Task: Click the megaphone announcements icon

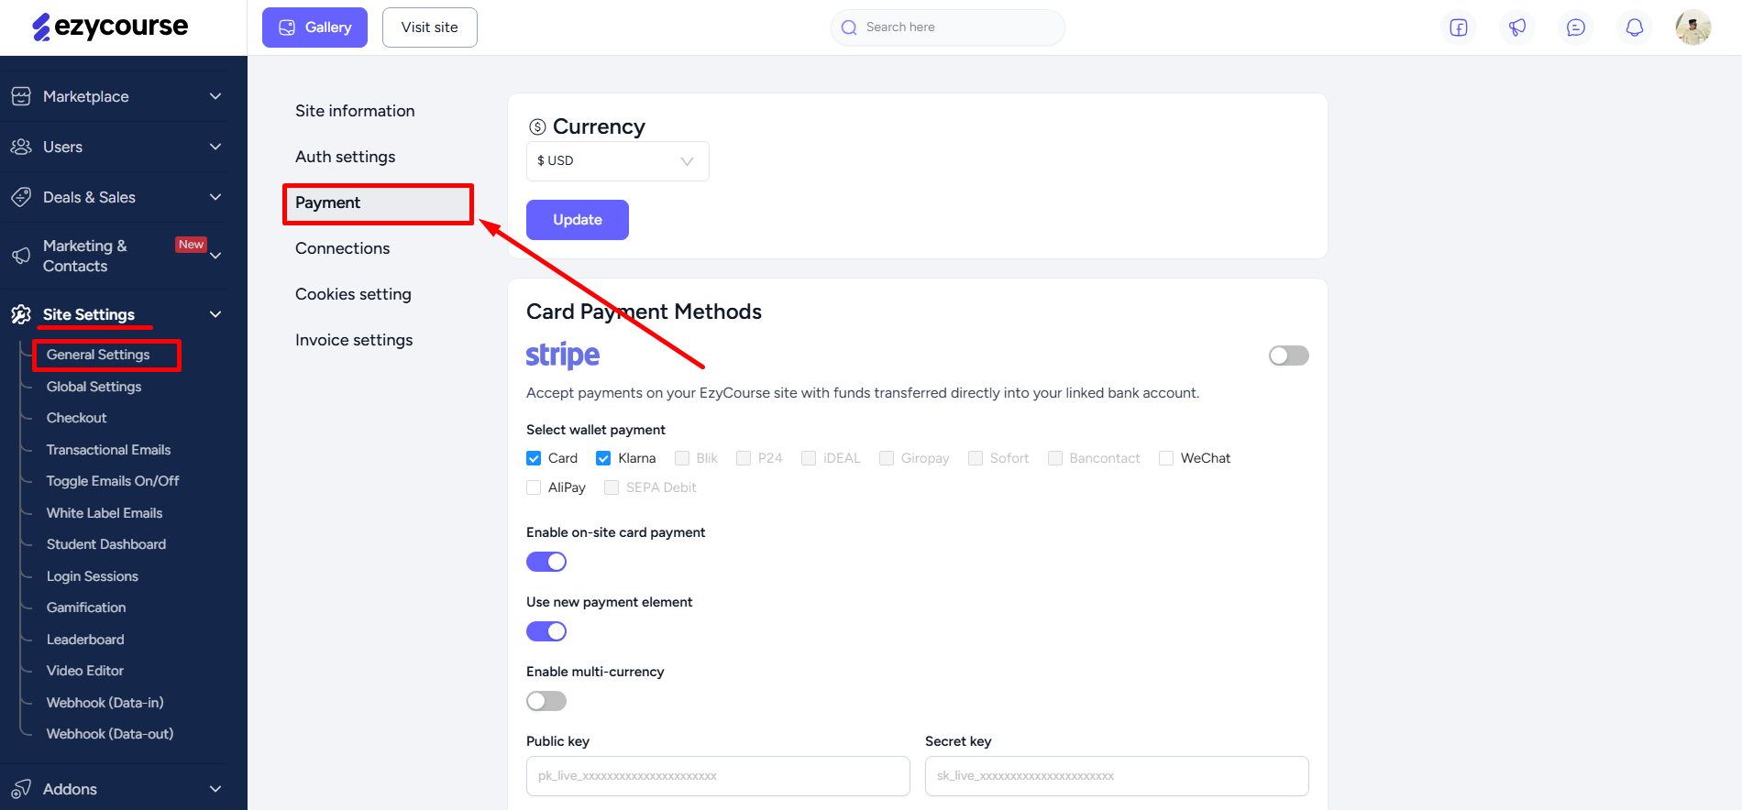Action: [1517, 27]
